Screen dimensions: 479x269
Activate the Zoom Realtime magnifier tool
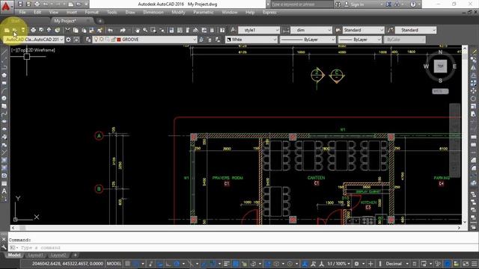coord(145,30)
